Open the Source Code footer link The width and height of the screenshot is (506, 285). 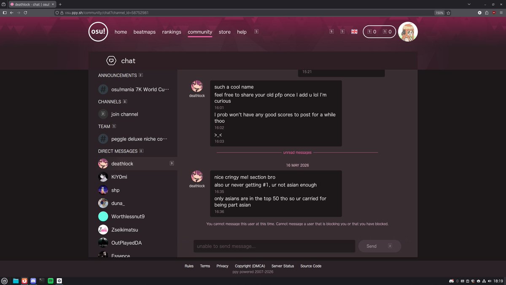click(x=311, y=266)
